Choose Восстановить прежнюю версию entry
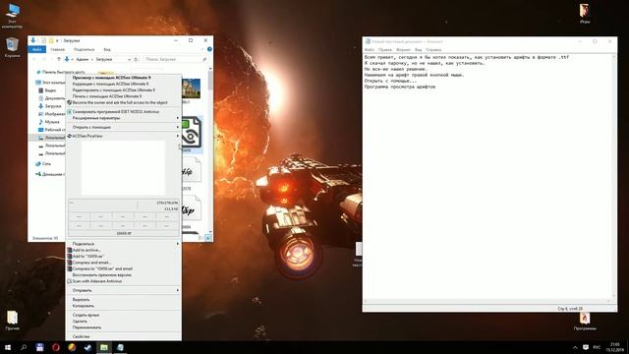 tap(124, 275)
